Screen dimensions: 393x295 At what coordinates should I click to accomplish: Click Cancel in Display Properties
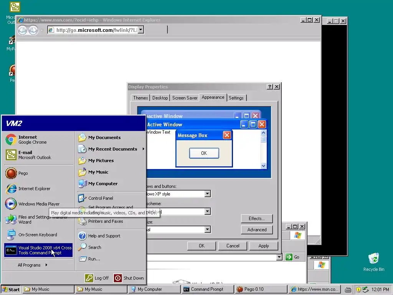pos(233,246)
